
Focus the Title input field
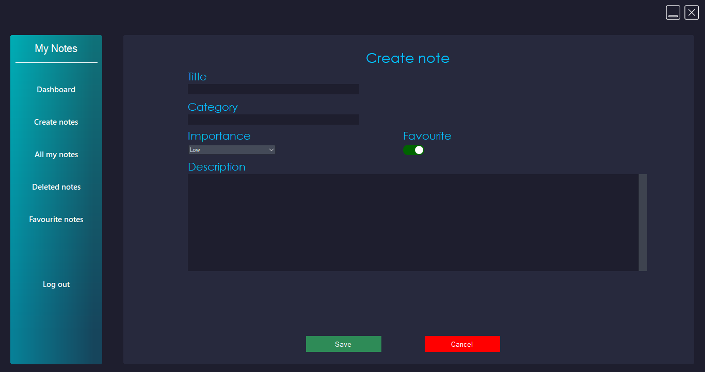tap(274, 89)
